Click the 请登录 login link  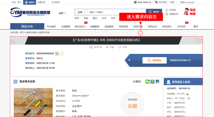pyautogui.click(x=29, y=2)
